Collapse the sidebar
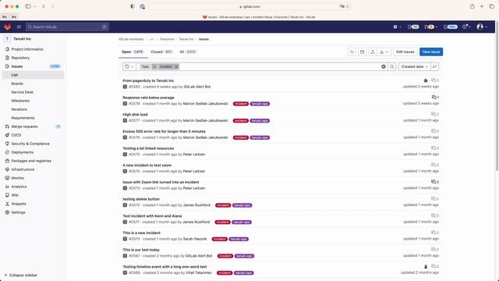The image size is (499, 281). click(21, 276)
